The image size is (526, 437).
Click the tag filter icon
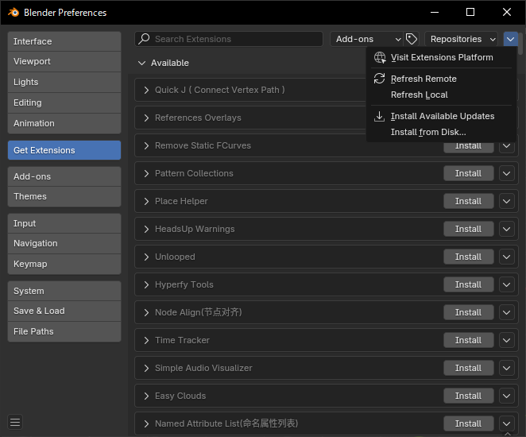(412, 39)
